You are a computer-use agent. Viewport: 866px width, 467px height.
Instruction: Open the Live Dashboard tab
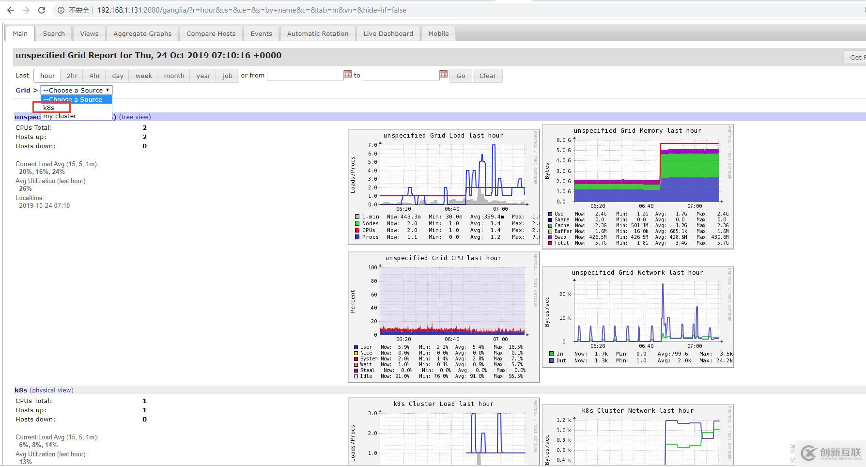(388, 33)
